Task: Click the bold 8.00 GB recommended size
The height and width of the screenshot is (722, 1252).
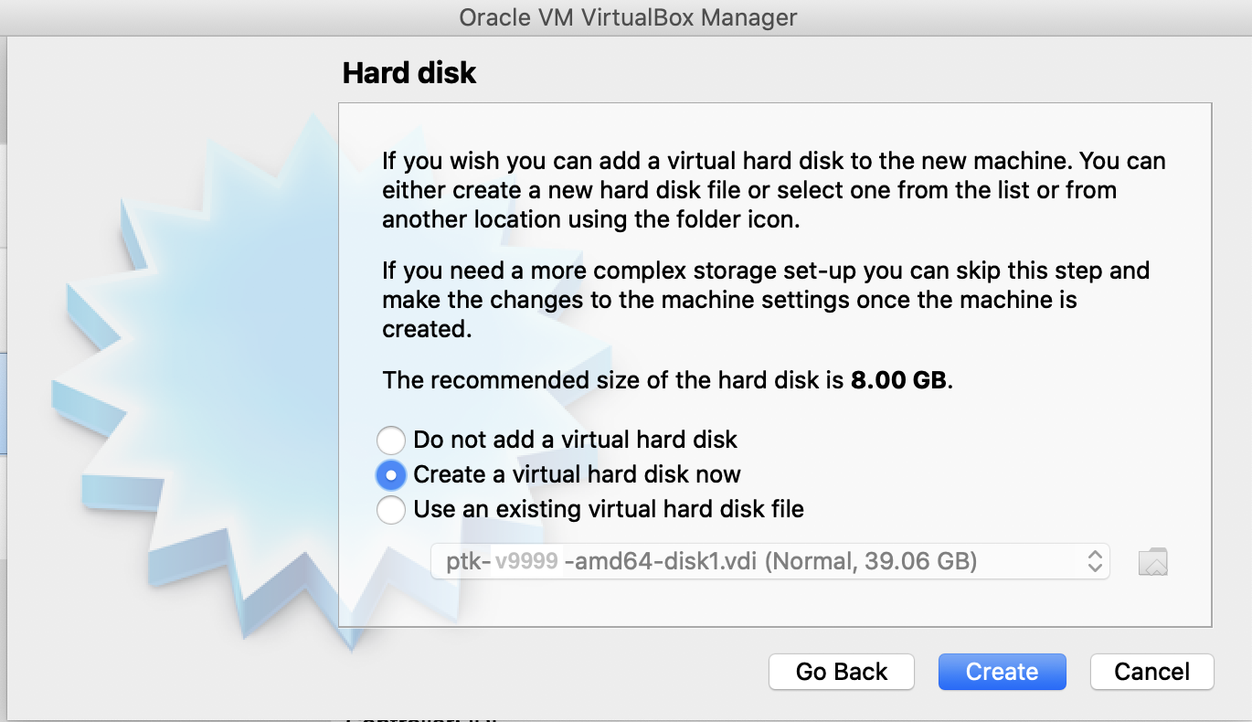Action: pyautogui.click(x=898, y=380)
